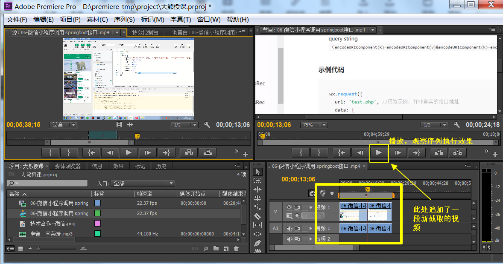Open Source monitor 1/2 resolution dropdown

[x=184, y=125]
